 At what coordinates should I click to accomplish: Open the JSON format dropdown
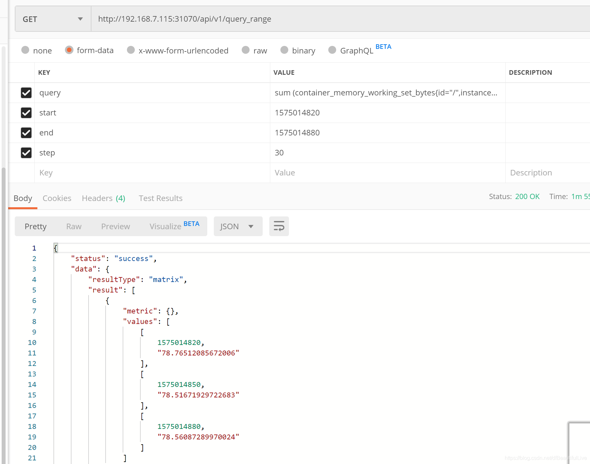[238, 226]
